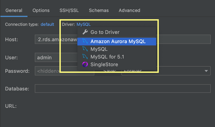215x127 pixels.
Task: Select MySQL for 5.1 driver
Action: [x=117, y=57]
